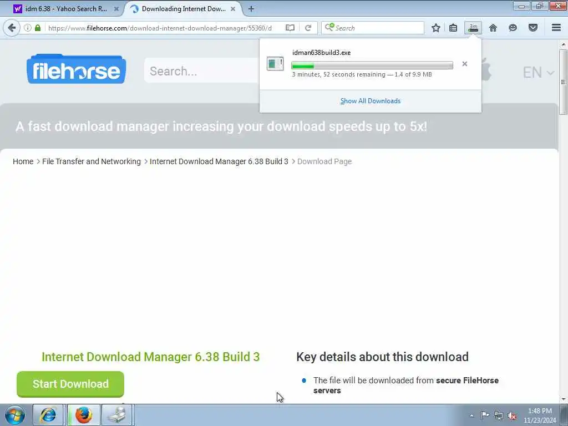Click the green secure padlock icon
568x426 pixels.
coord(37,28)
